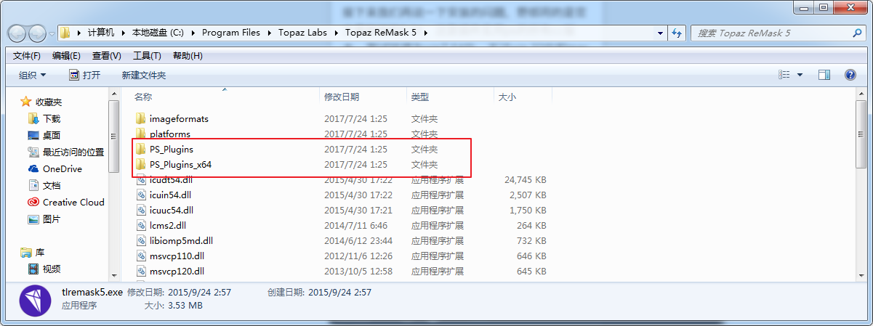The width and height of the screenshot is (873, 326).
Task: Click Program Files breadcrumb segment
Action: 230,33
